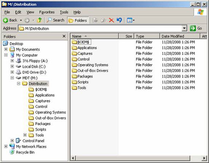209x163 pixels.
Task: Select Recycle Bin icon in tree
Action: (x=12, y=152)
